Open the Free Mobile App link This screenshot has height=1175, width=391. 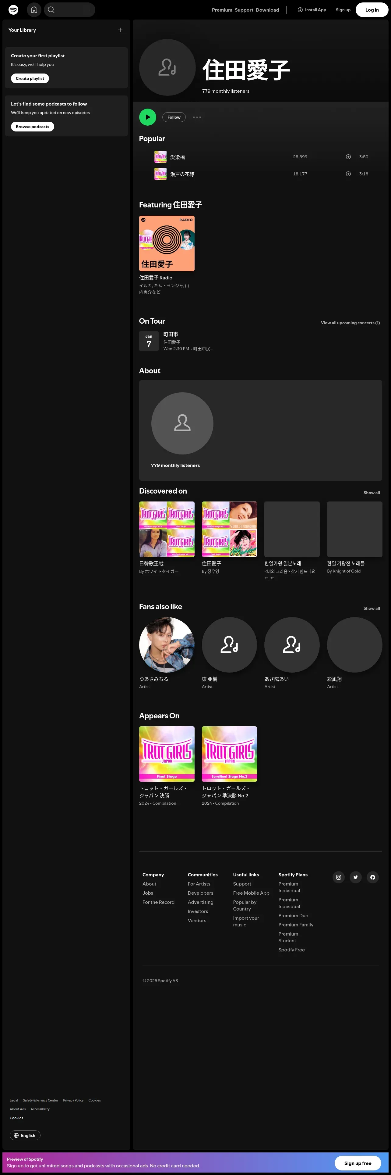click(251, 893)
